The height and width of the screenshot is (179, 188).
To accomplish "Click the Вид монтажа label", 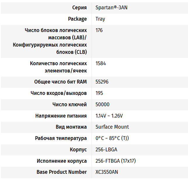I will pyautogui.click(x=71, y=127).
